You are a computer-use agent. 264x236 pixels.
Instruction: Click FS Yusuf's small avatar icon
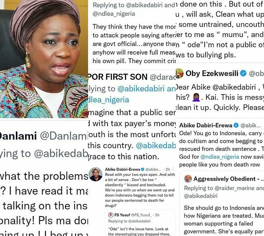tap(111, 215)
